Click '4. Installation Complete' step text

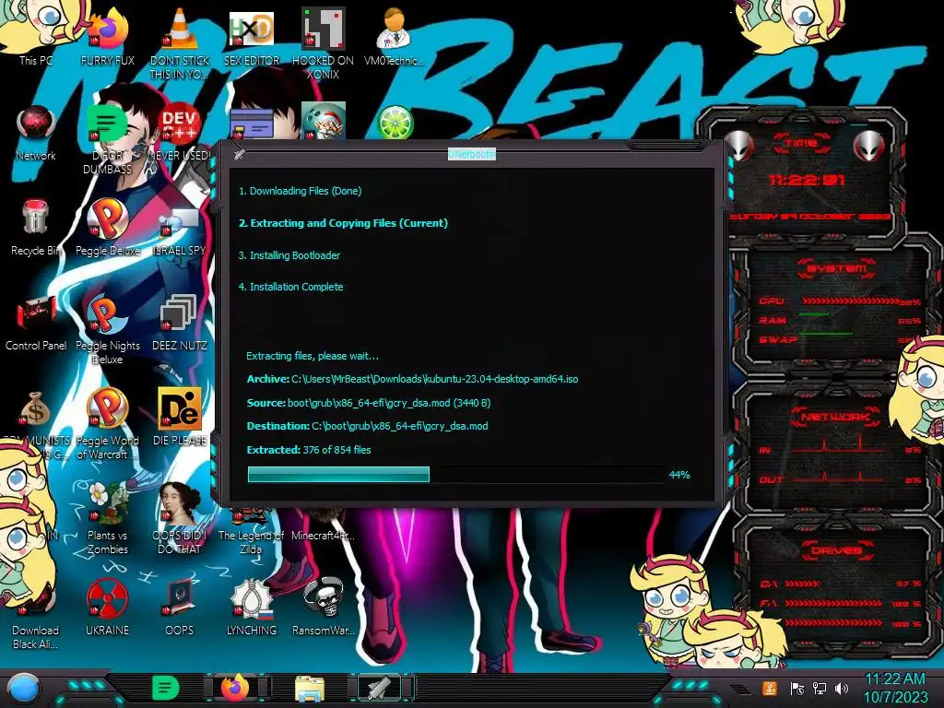tap(290, 288)
